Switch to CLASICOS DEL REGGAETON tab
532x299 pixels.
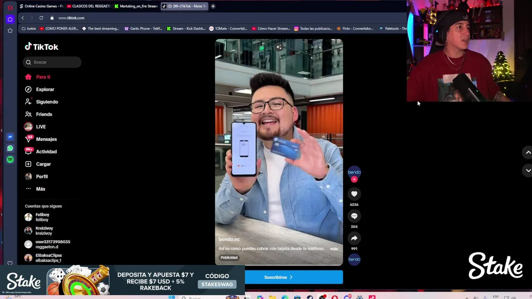click(89, 6)
